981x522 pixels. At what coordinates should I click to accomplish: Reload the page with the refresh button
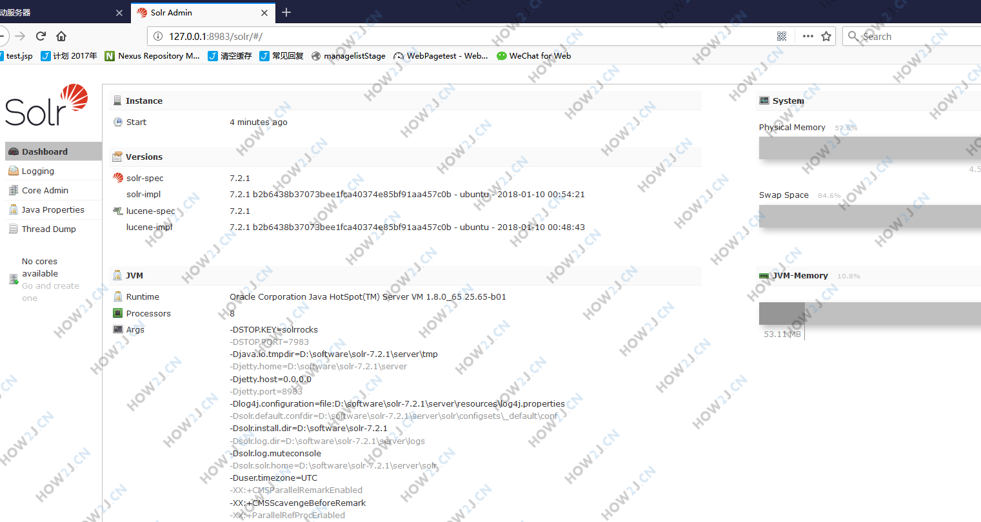point(41,36)
